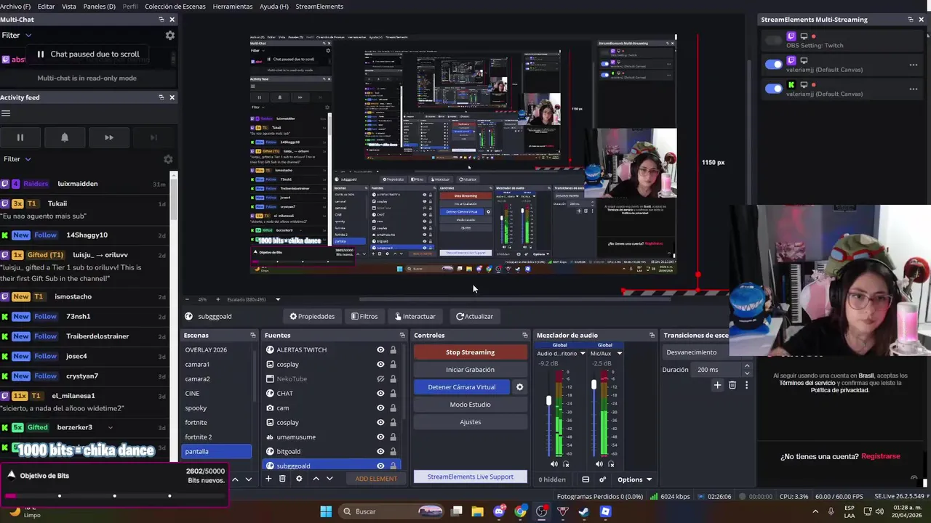Open Chrome from the taskbar
The image size is (931, 523).
(521, 511)
